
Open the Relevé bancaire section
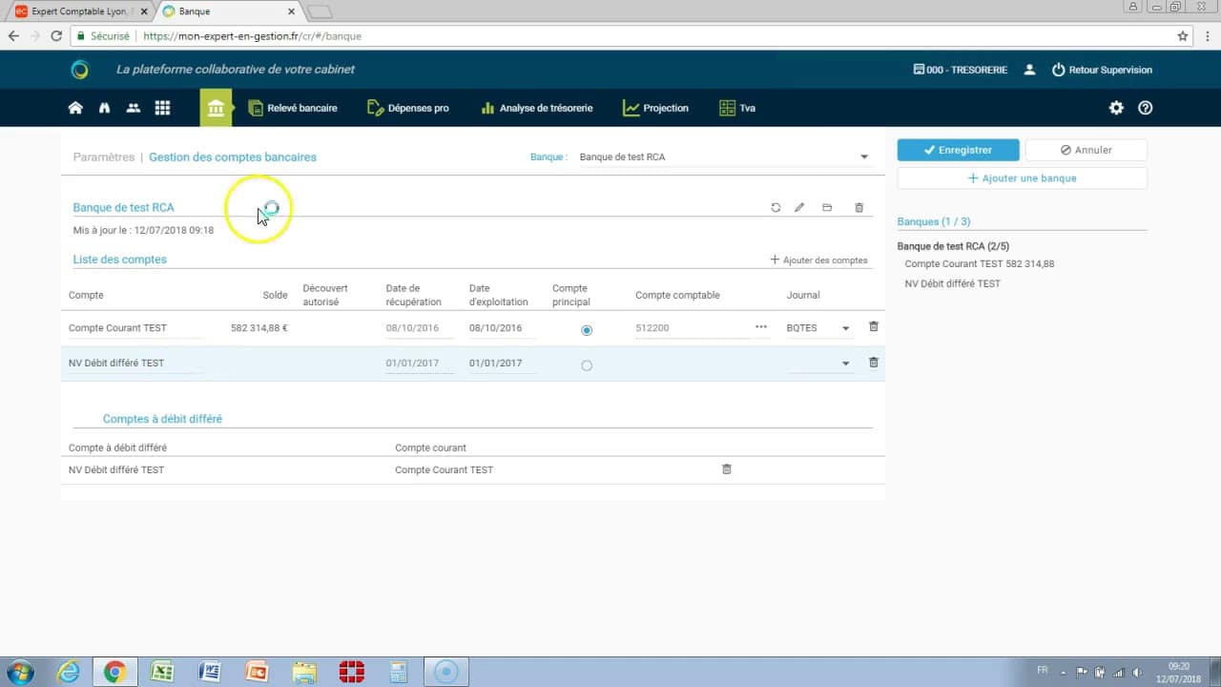coord(294,108)
